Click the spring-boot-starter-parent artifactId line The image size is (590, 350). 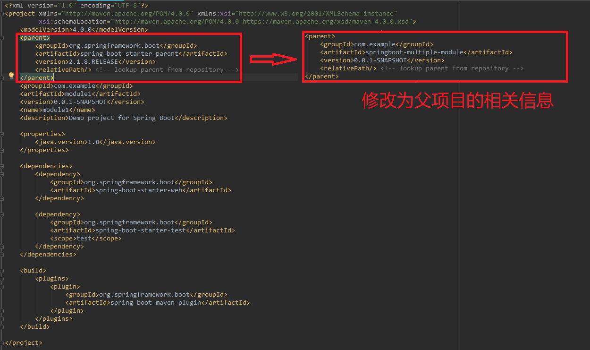131,54
